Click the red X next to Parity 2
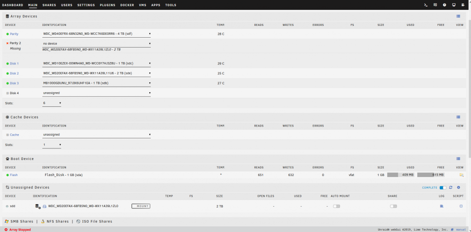This screenshot has width=471, height=232. pos(8,43)
